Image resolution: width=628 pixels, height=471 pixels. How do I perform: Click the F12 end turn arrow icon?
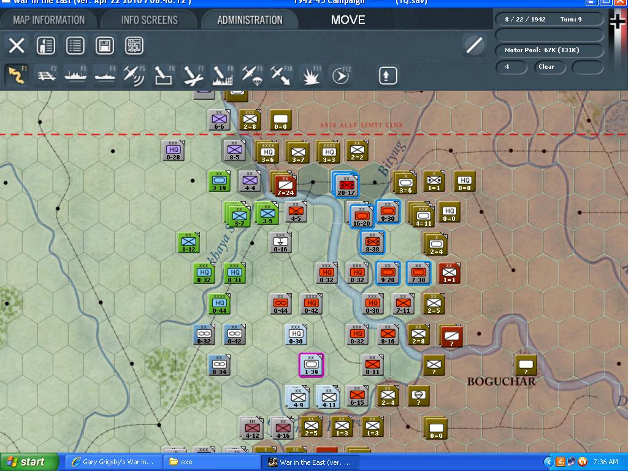pos(340,75)
